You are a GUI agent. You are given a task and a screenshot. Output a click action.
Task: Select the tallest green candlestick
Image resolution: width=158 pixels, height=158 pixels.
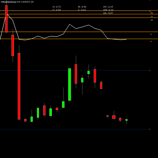pos(70,84)
